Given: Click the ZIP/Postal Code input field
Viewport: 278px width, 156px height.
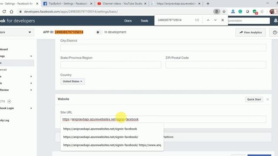Looking at the screenshot, I should tap(216, 65).
